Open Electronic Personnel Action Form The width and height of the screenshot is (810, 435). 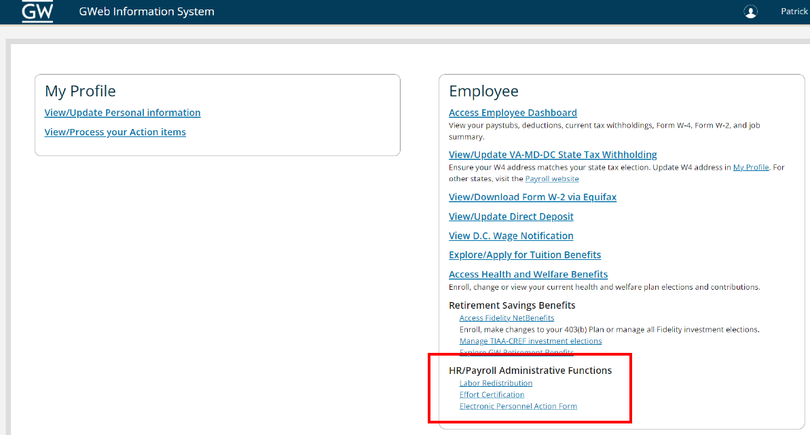(x=518, y=406)
